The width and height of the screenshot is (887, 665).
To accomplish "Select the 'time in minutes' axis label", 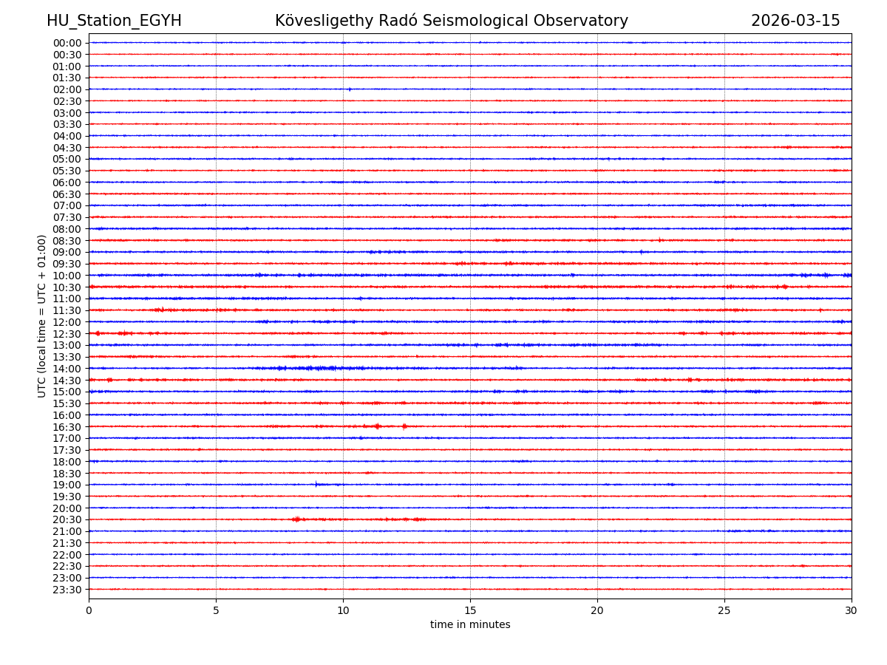I will pyautogui.click(x=470, y=625).
